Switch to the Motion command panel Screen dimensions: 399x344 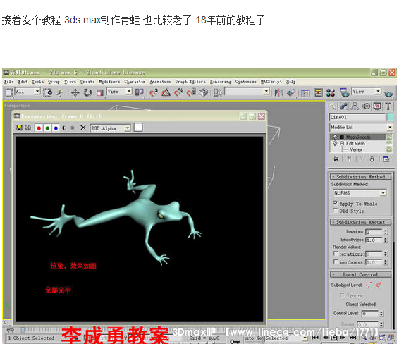coord(366,106)
